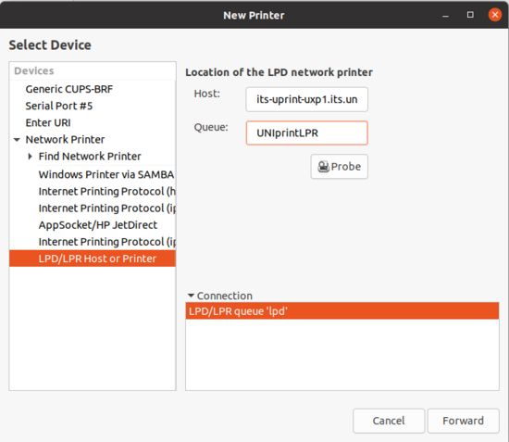Choose Enter URI option
Viewport: 509px width, 442px height.
48,123
